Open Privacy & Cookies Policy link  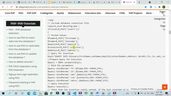pyautogui.click(x=142, y=89)
